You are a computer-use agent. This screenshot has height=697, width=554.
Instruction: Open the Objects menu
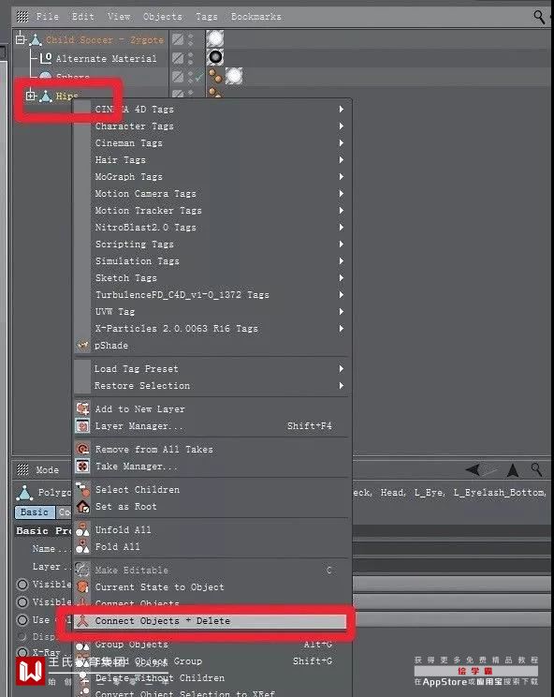163,17
